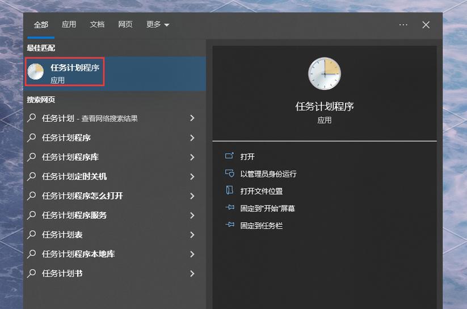Click the open file location icon

point(229,191)
